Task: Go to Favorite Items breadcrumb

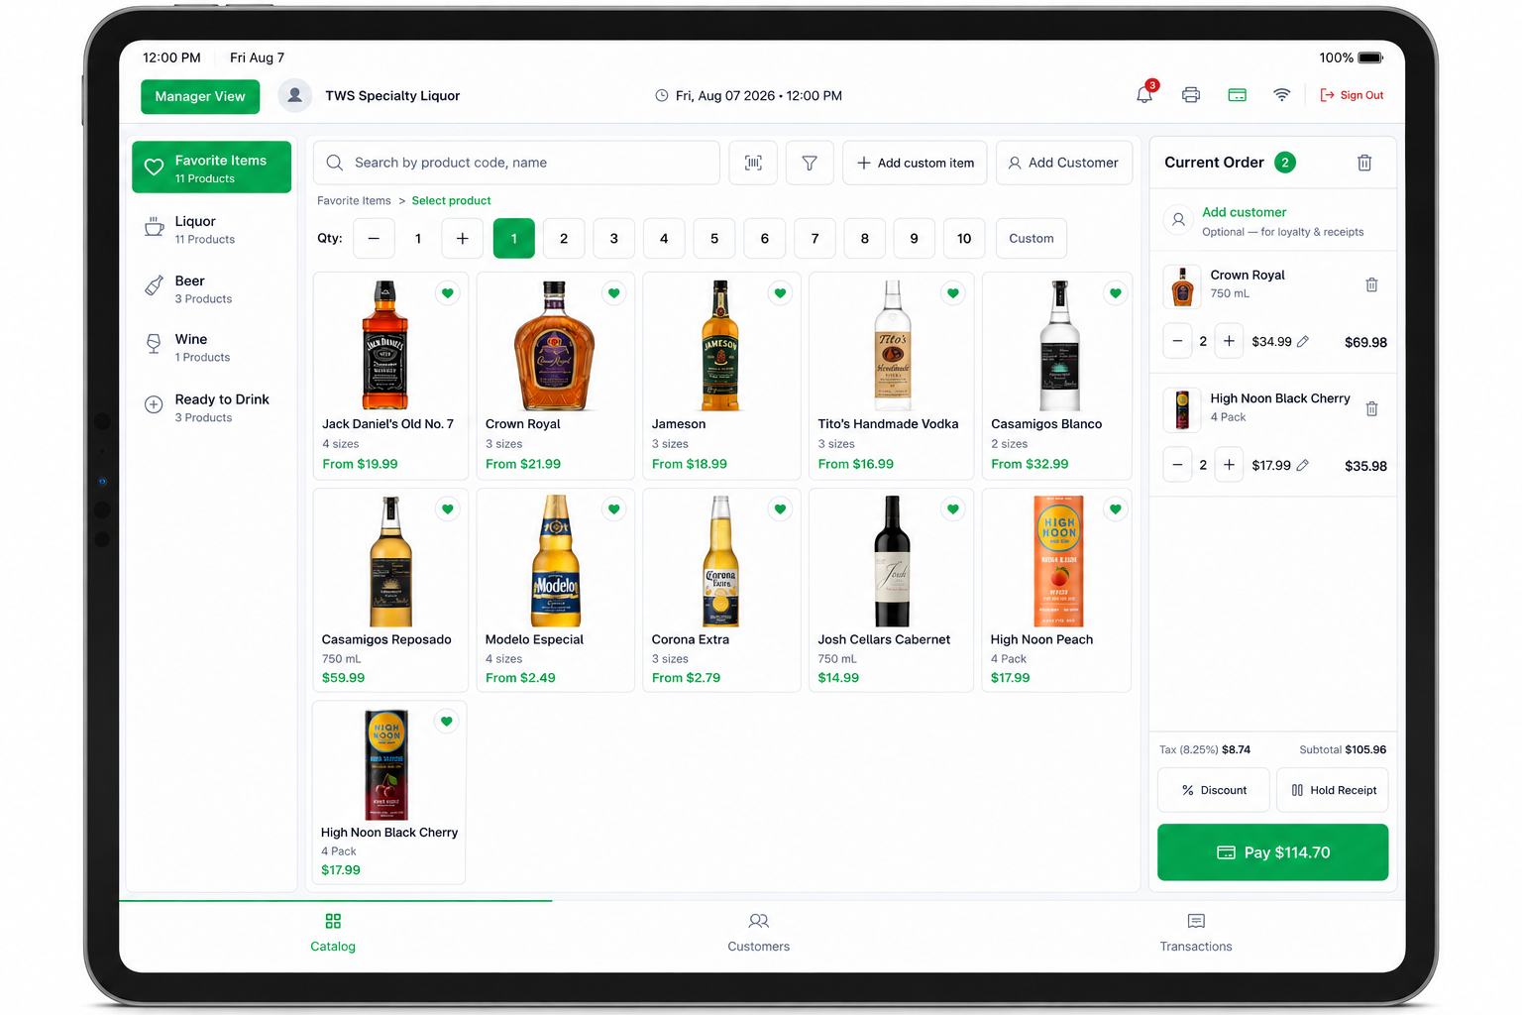Action: (x=354, y=200)
